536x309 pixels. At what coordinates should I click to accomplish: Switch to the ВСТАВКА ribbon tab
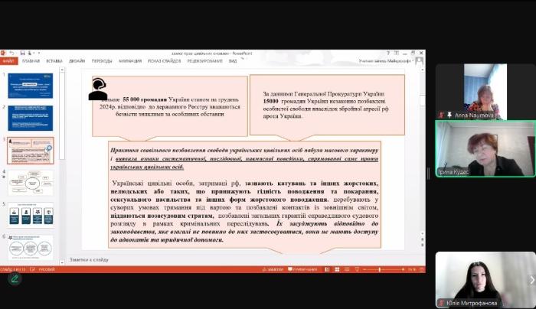pos(54,60)
